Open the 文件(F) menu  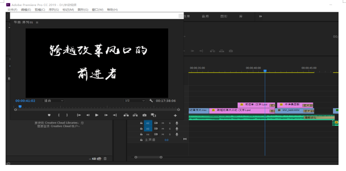(12, 10)
